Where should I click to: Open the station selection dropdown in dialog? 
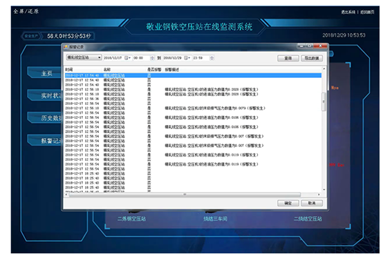click(x=84, y=57)
